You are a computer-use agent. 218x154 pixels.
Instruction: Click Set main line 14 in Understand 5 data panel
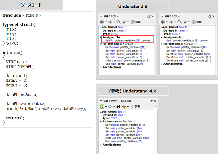[124, 51]
